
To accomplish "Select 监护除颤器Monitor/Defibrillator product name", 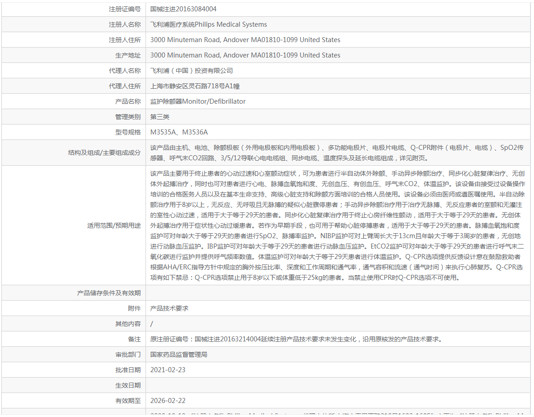I will coord(198,101).
